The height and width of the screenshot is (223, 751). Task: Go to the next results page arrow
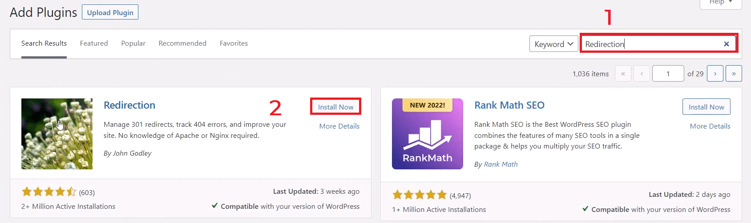click(x=715, y=74)
